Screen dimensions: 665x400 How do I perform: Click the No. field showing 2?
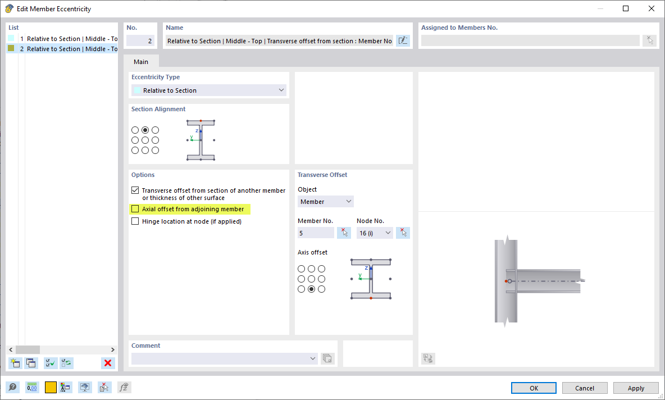(140, 40)
